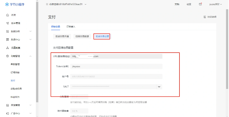This screenshot has height=117, width=229.
Task: Switch to the 订单接入 tab
Action: point(71,27)
